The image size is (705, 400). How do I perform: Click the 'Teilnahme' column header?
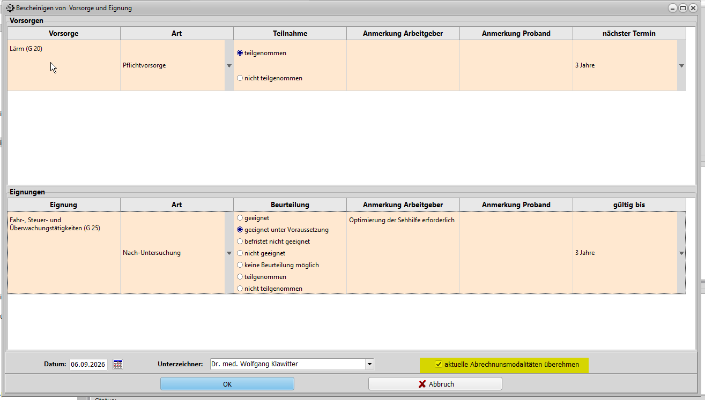tap(290, 33)
